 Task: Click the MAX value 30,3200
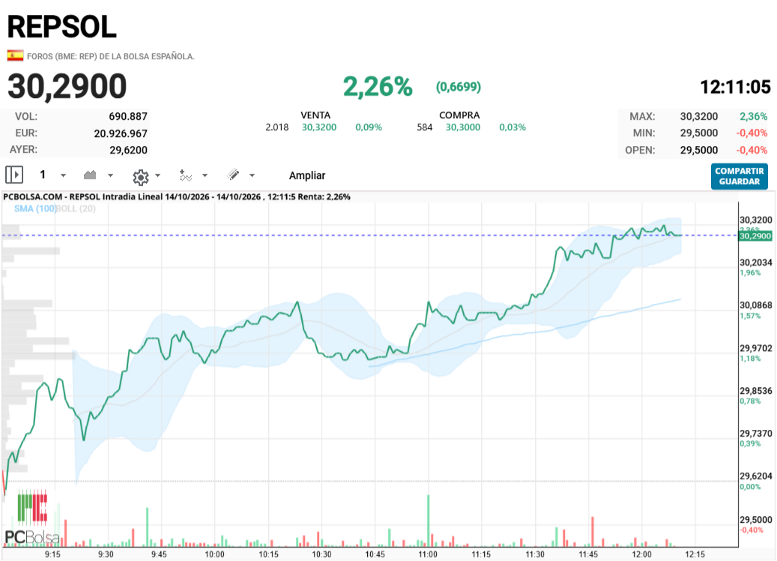tap(699, 116)
